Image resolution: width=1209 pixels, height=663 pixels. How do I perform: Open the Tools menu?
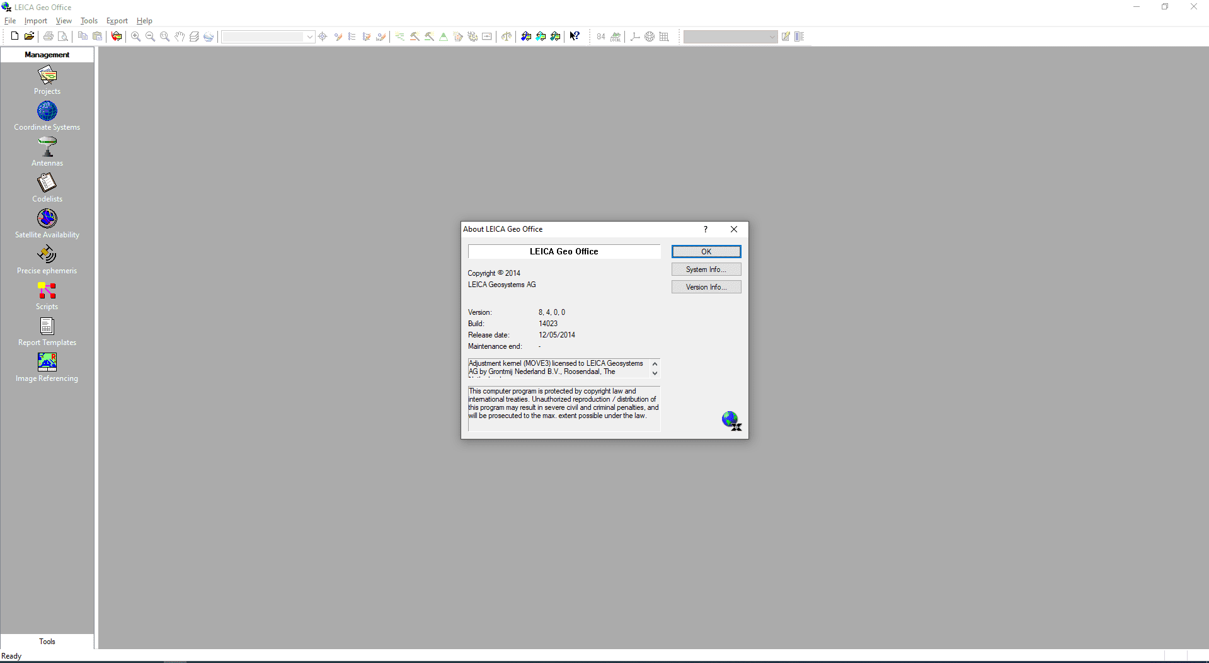pyautogui.click(x=89, y=21)
